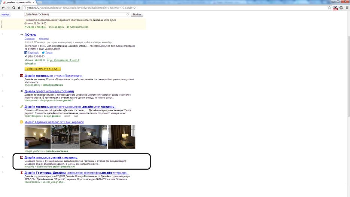Open 'Яндекс.Картинки: найдено 331 тыс. картинок'

[54, 122]
